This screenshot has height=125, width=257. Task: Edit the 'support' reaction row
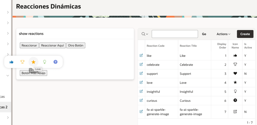pyautogui.click(x=141, y=73)
